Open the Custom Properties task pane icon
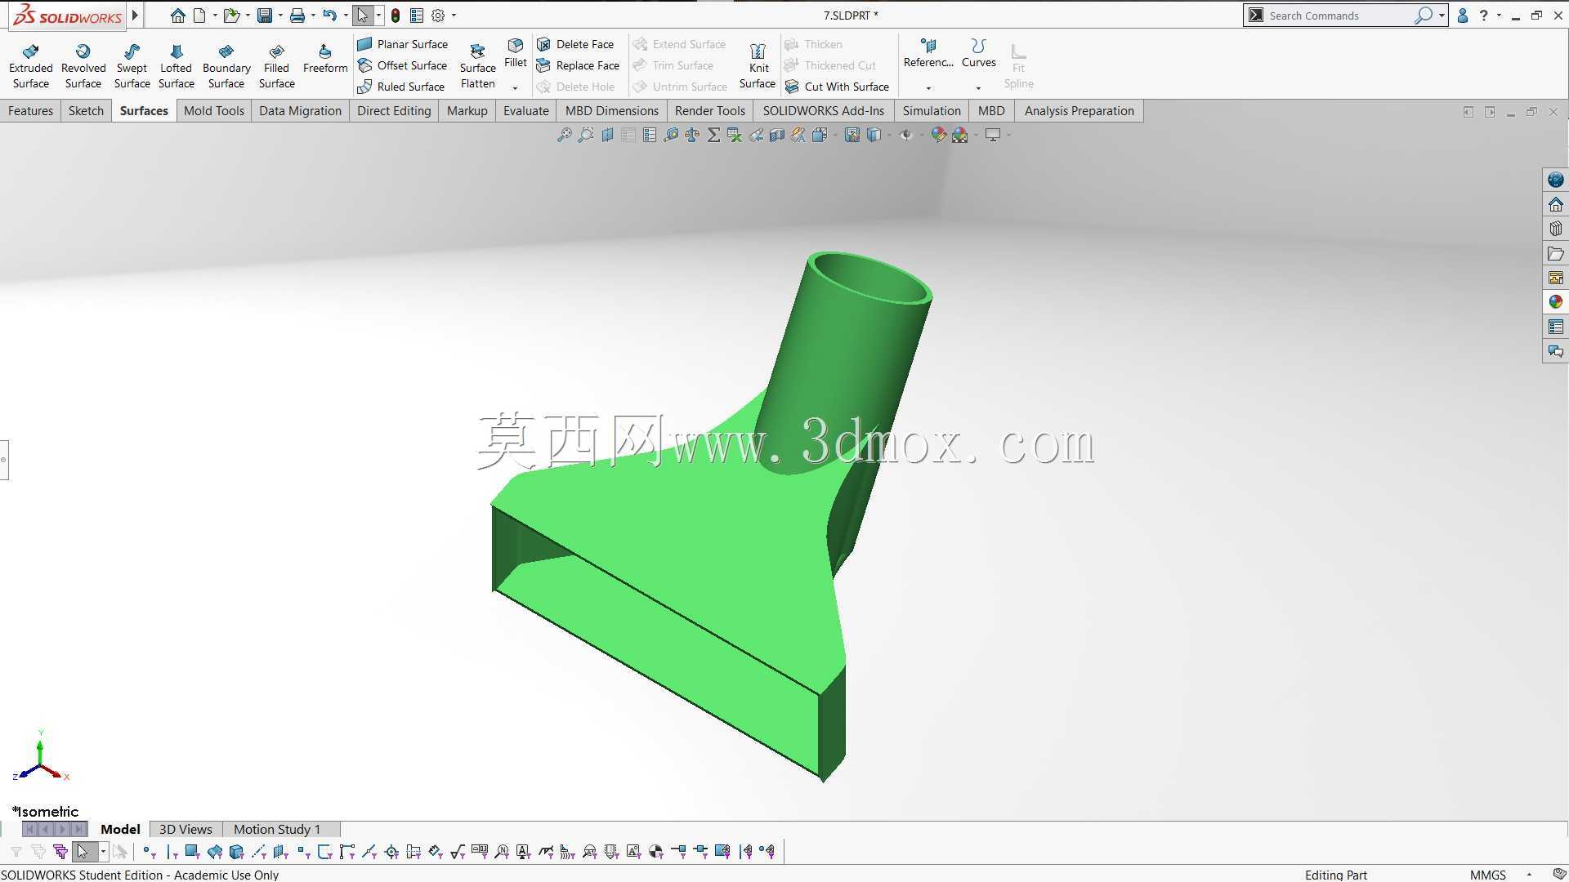1569x882 pixels. pyautogui.click(x=1555, y=327)
